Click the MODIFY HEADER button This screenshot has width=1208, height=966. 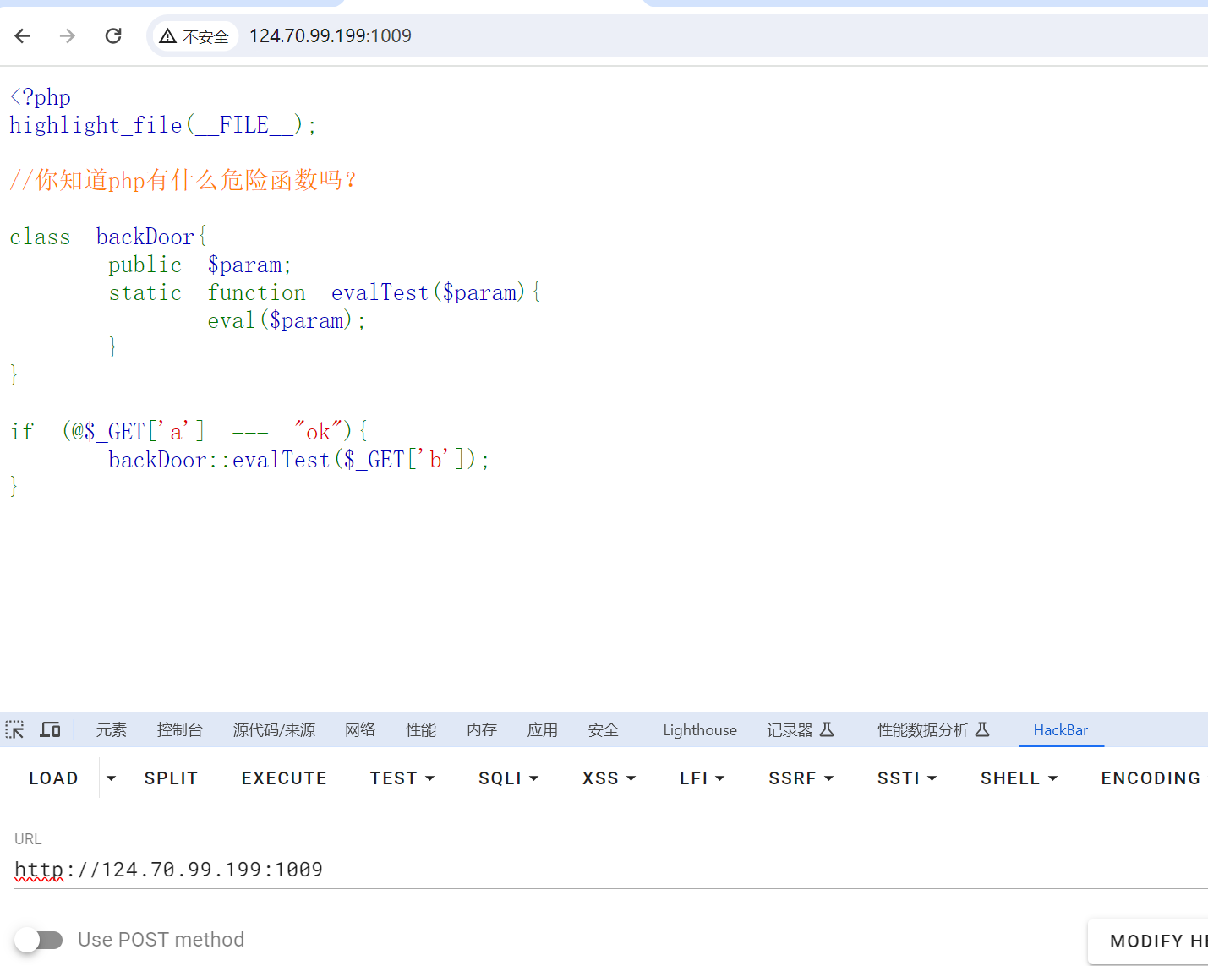1157,941
